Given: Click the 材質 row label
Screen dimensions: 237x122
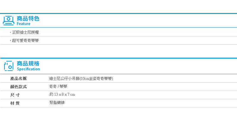Looking at the screenshot, I should tap(15, 103).
